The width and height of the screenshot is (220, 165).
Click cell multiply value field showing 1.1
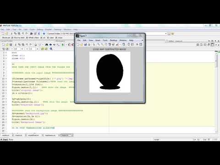32,49
